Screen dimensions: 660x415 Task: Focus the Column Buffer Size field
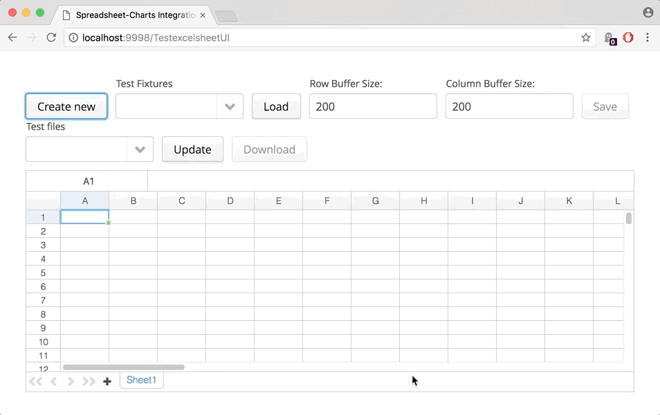(509, 107)
